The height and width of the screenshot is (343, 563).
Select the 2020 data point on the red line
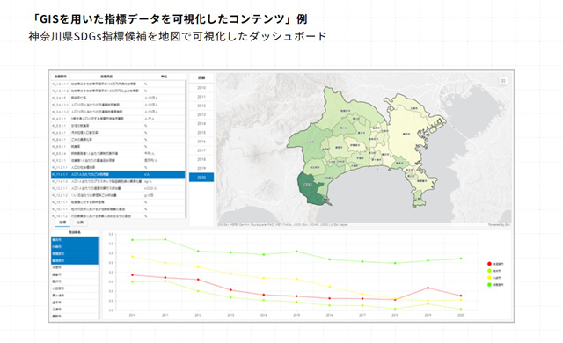461,296
